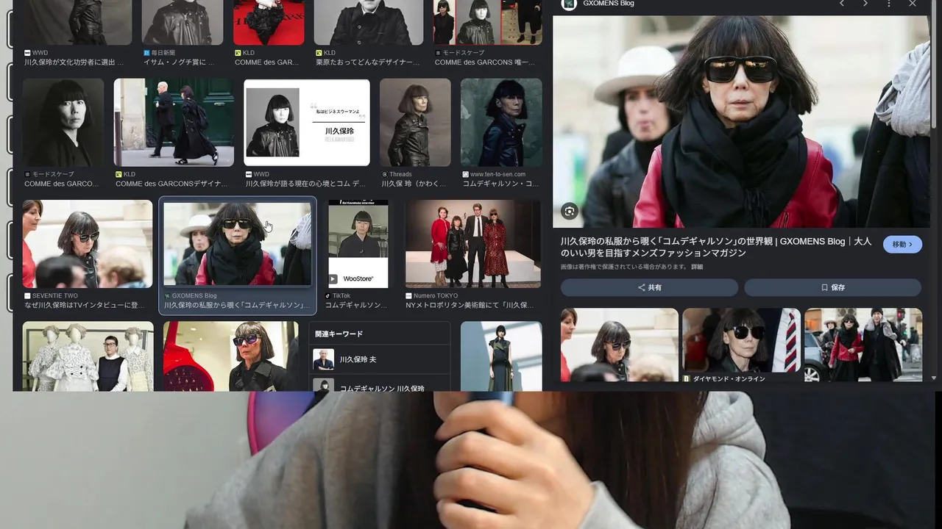This screenshot has width=942, height=529.
Task: Select thumbnail with mannequins in white dresses
Action: point(88,356)
